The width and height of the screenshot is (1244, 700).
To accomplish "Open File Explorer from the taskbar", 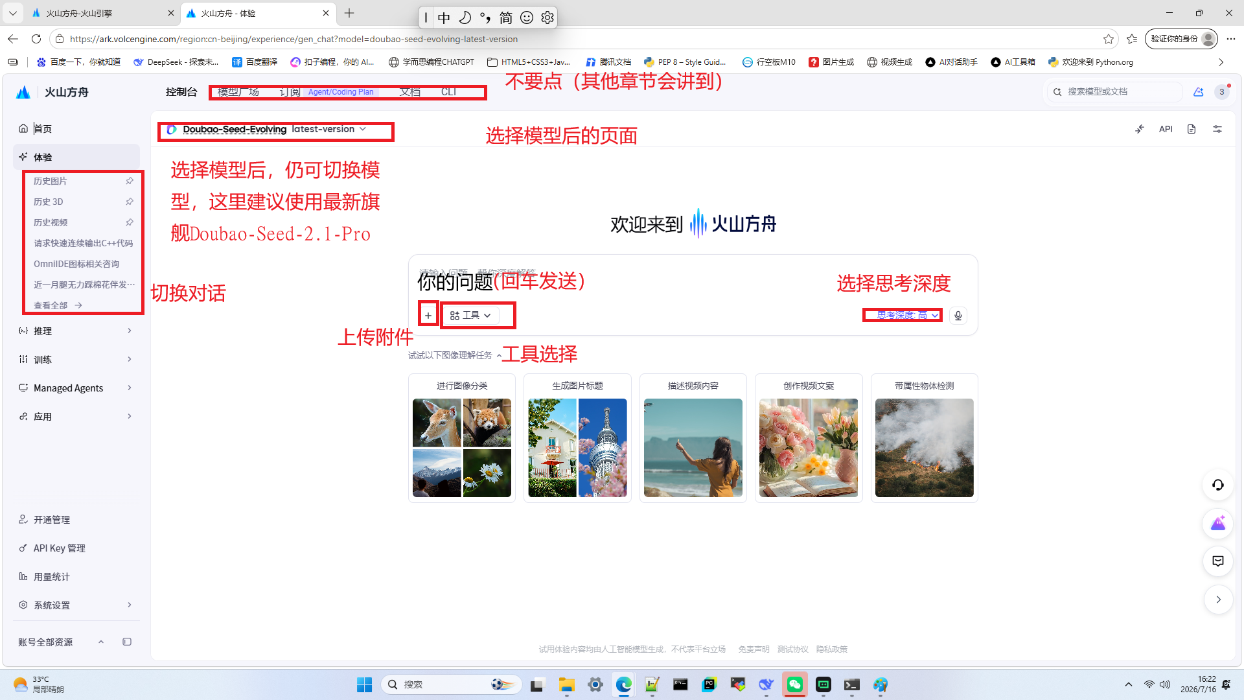I will tap(567, 684).
